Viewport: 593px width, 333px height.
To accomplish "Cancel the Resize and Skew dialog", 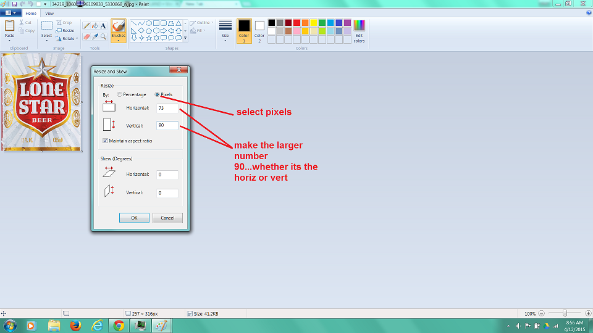I will pos(167,218).
